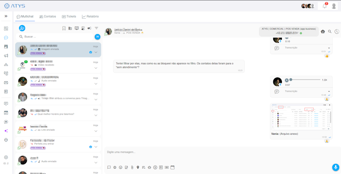The width and height of the screenshot is (341, 174).
Task: Open the emoji picker below message box
Action: tap(120, 167)
